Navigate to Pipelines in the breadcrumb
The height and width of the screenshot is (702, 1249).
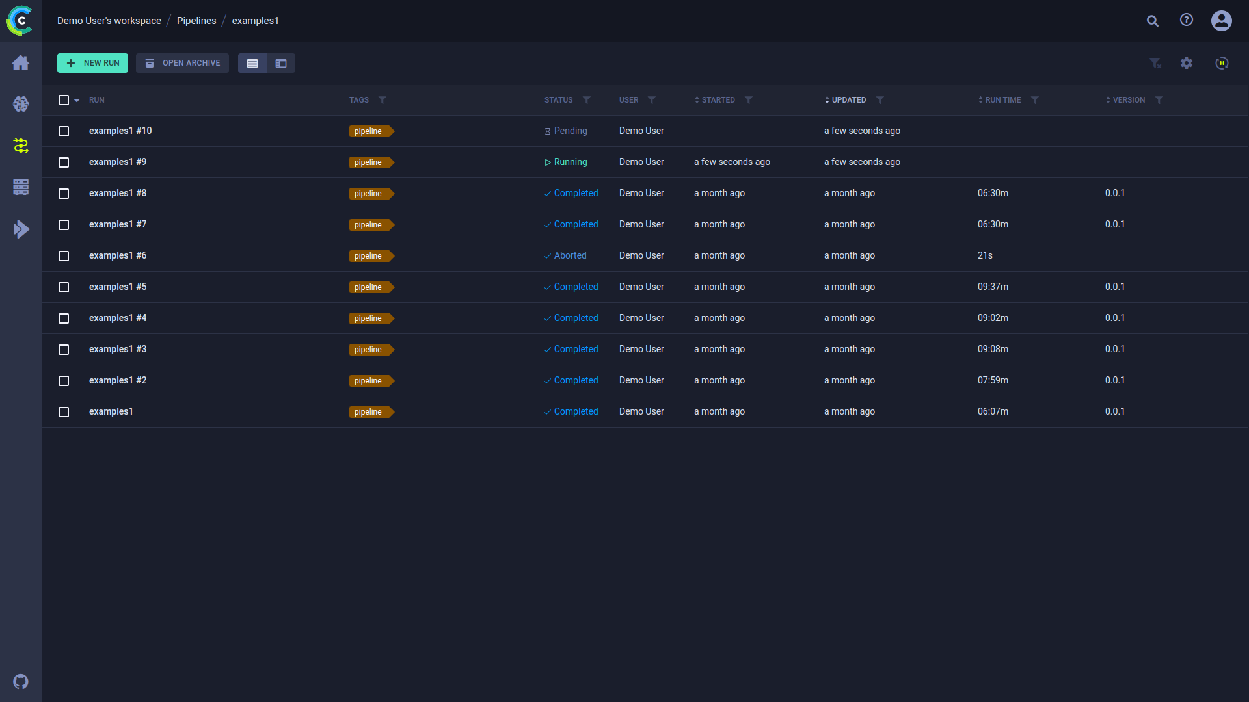click(x=196, y=20)
